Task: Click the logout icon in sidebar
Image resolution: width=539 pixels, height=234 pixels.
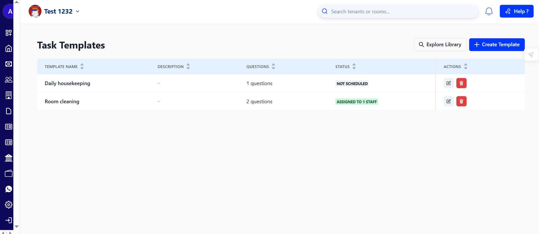Action: (9, 220)
